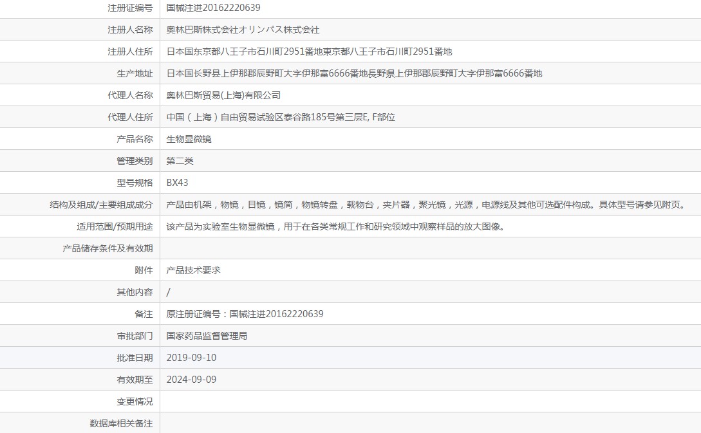Select the approval date 2019-09-10
This screenshot has height=433, width=701.
[191, 358]
